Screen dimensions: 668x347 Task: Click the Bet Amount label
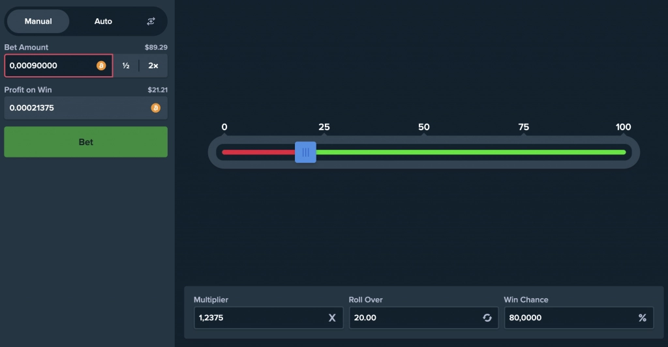(26, 48)
